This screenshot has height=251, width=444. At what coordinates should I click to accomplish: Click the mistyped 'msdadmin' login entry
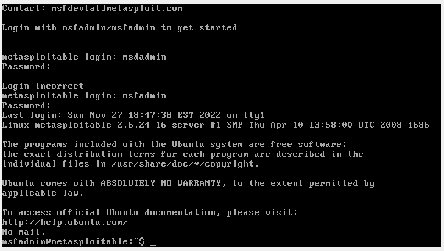[144, 57]
